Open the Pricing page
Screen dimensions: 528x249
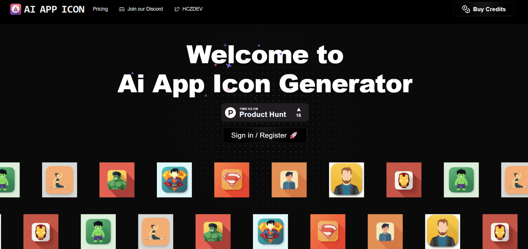click(100, 9)
